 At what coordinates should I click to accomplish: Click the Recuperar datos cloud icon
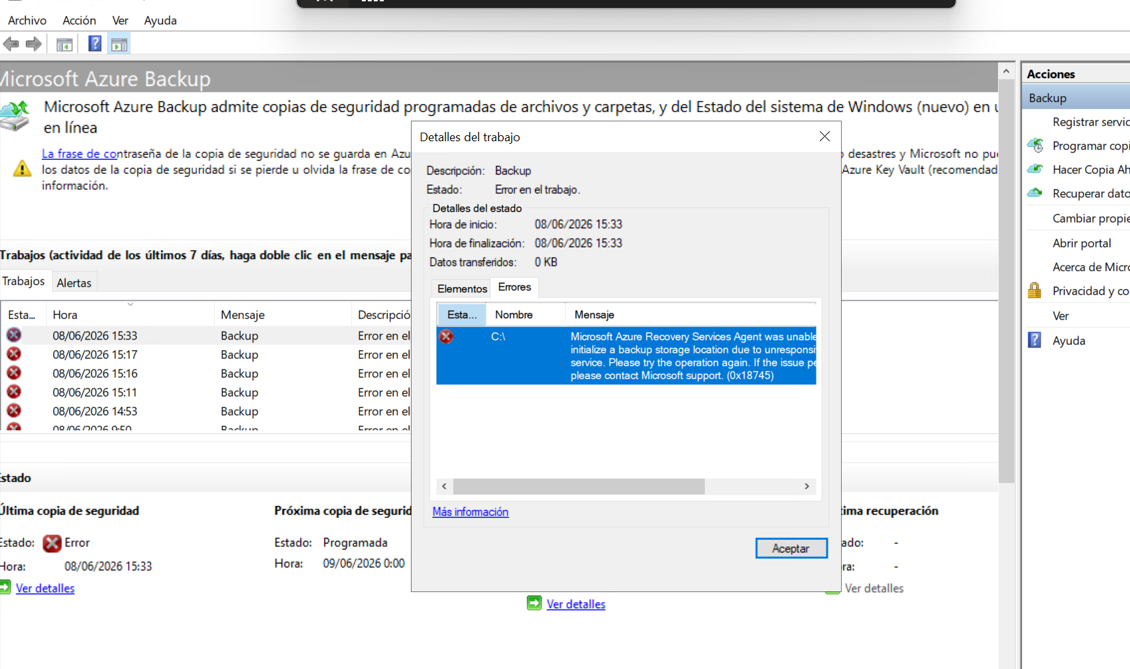click(x=1035, y=193)
